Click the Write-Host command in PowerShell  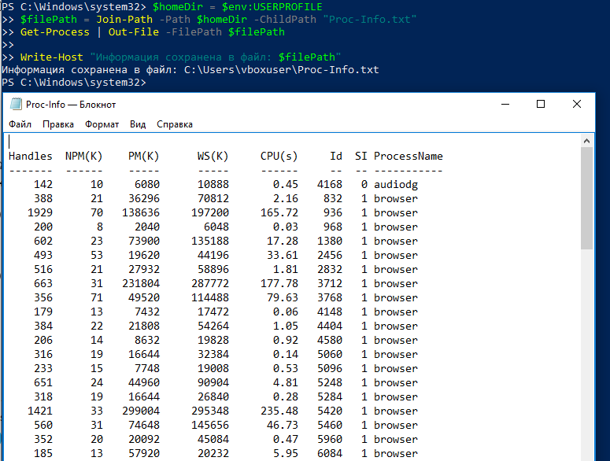pyautogui.click(x=52, y=57)
